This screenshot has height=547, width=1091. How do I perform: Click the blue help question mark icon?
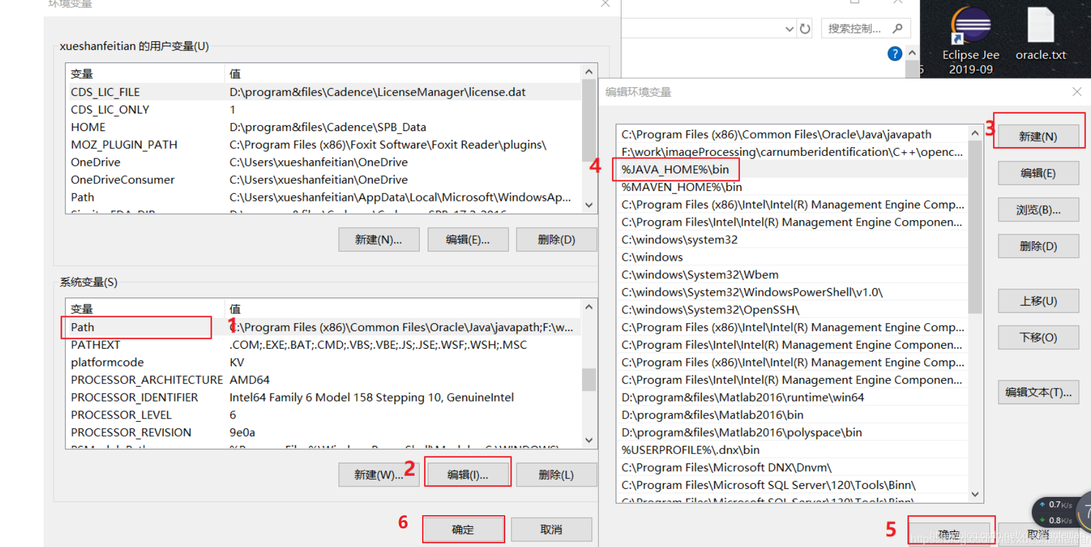894,54
